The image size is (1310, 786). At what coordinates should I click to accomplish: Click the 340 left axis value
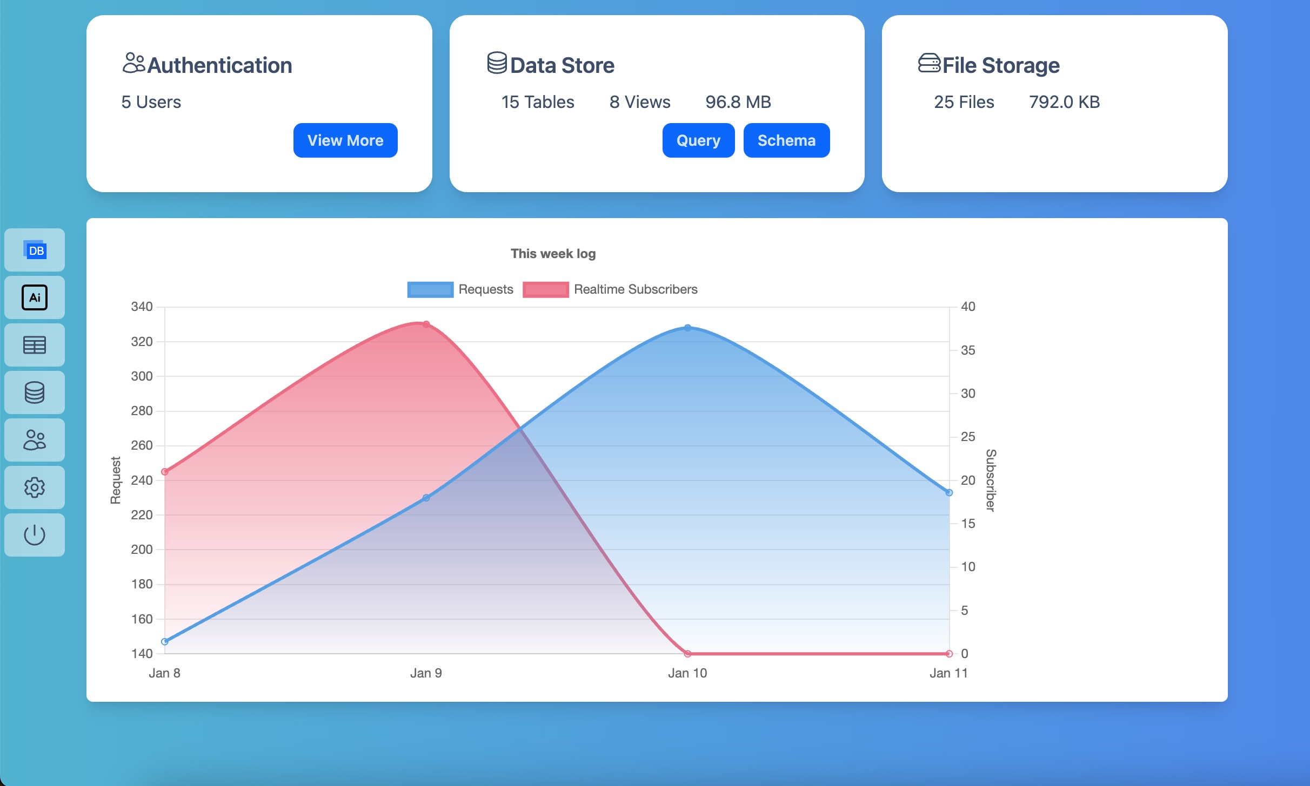[142, 307]
